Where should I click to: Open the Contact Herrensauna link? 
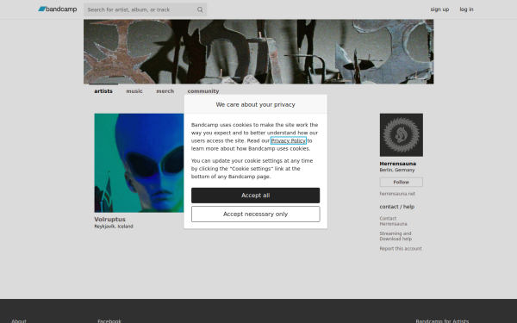pyautogui.click(x=393, y=221)
